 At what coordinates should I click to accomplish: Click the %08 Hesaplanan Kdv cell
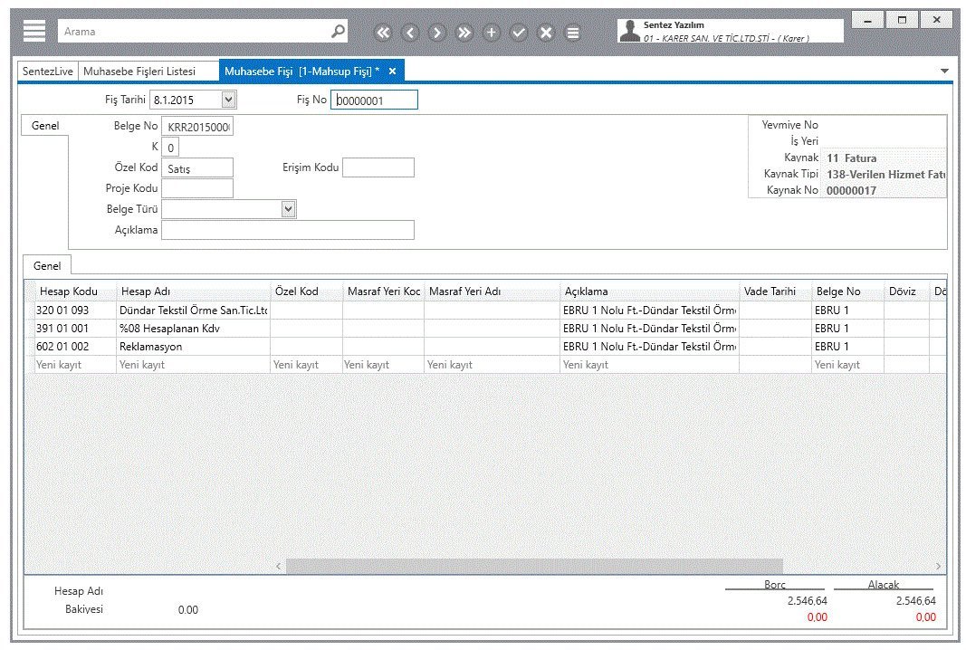193,329
